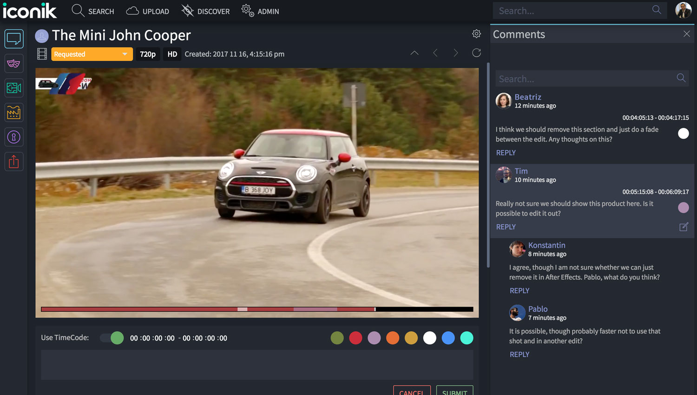The image size is (697, 395).
Task: Cancel the new comment
Action: point(412,390)
